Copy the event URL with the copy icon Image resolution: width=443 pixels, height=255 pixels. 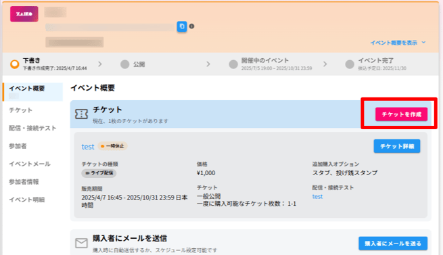point(182,26)
